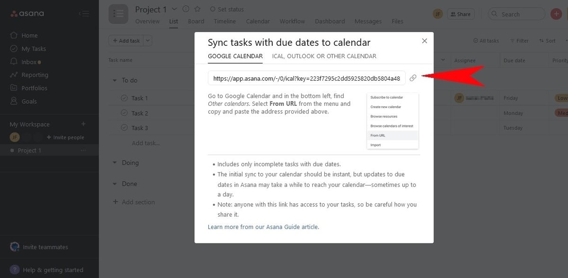Click the Asana logo
The width and height of the screenshot is (568, 278).
pyautogui.click(x=27, y=13)
